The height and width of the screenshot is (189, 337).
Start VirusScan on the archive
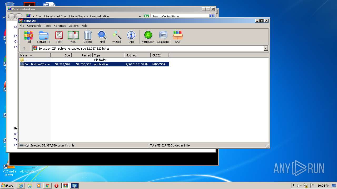(x=148, y=37)
